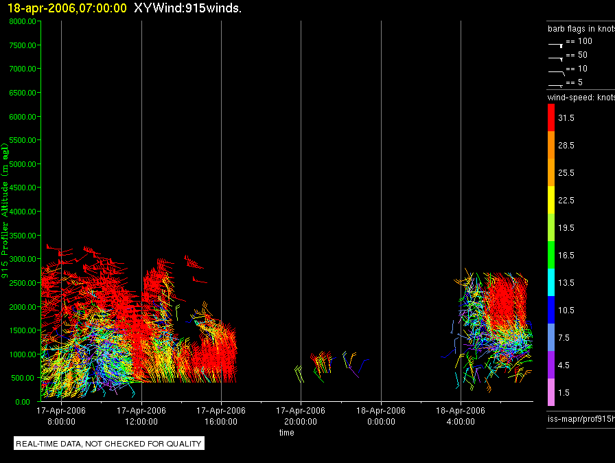615x463 pixels.
Task: Click the 13.5 wind-speed legend value
Action: tap(566, 283)
